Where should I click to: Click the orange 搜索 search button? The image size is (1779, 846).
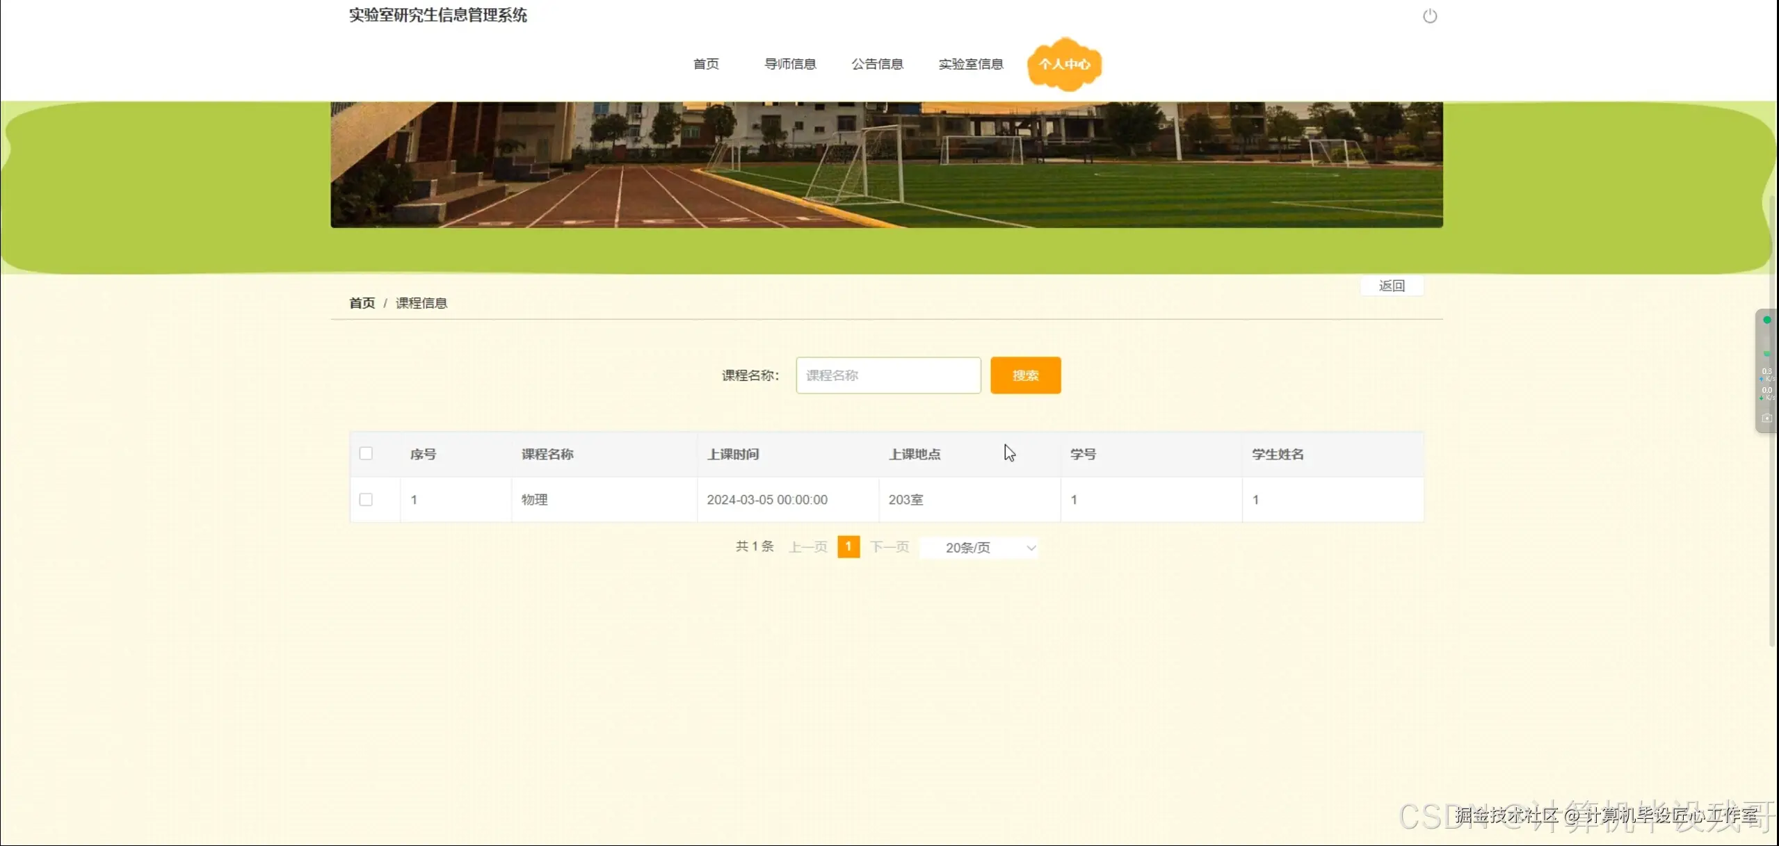(x=1025, y=375)
